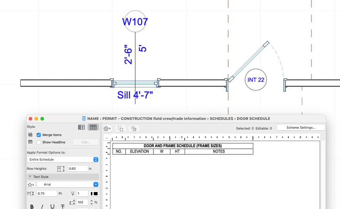The width and height of the screenshot is (340, 209).
Task: Click the vertical ruler beside schedule
Action: (107, 175)
